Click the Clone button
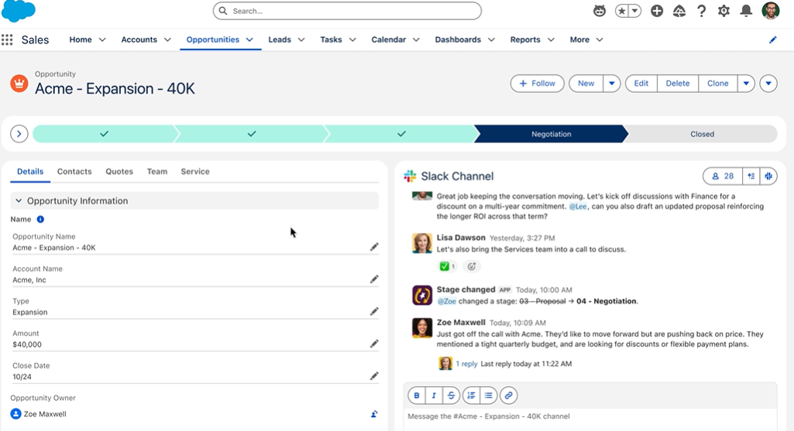Viewport: 794px width, 431px height. (717, 84)
